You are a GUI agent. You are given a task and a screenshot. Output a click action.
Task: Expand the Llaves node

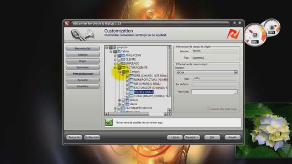(x=120, y=104)
